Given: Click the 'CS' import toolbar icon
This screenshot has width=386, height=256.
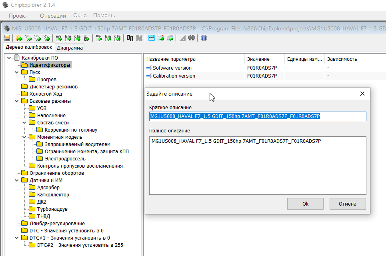Looking at the screenshot, I should click(x=98, y=38).
